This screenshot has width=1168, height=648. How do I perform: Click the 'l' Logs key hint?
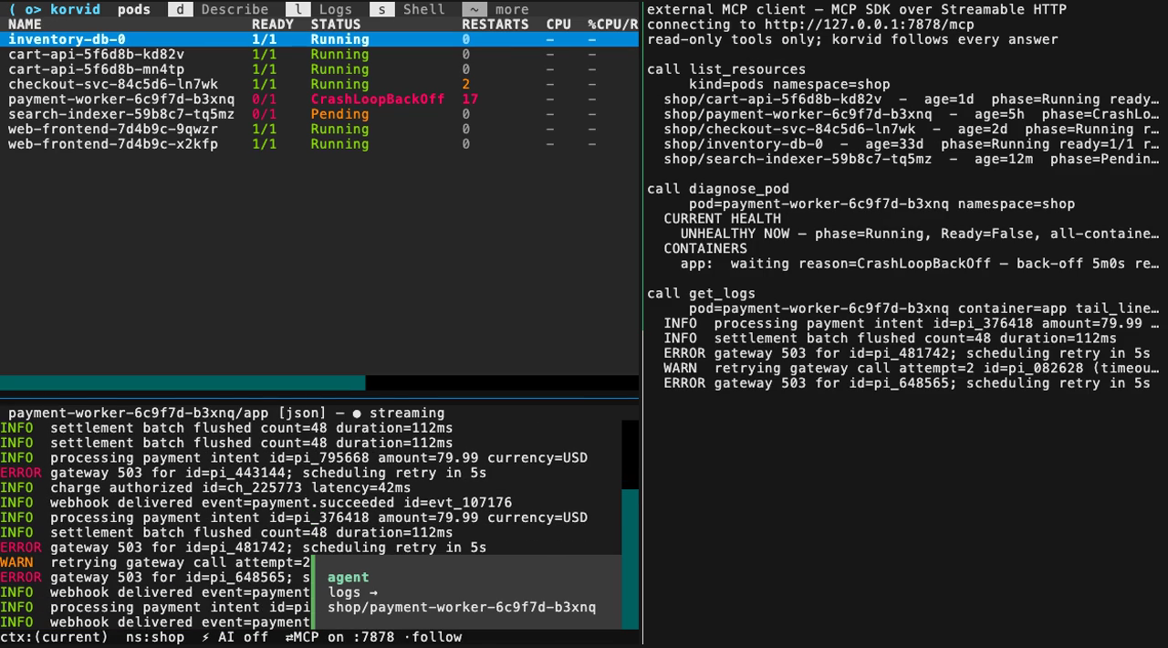coord(297,9)
